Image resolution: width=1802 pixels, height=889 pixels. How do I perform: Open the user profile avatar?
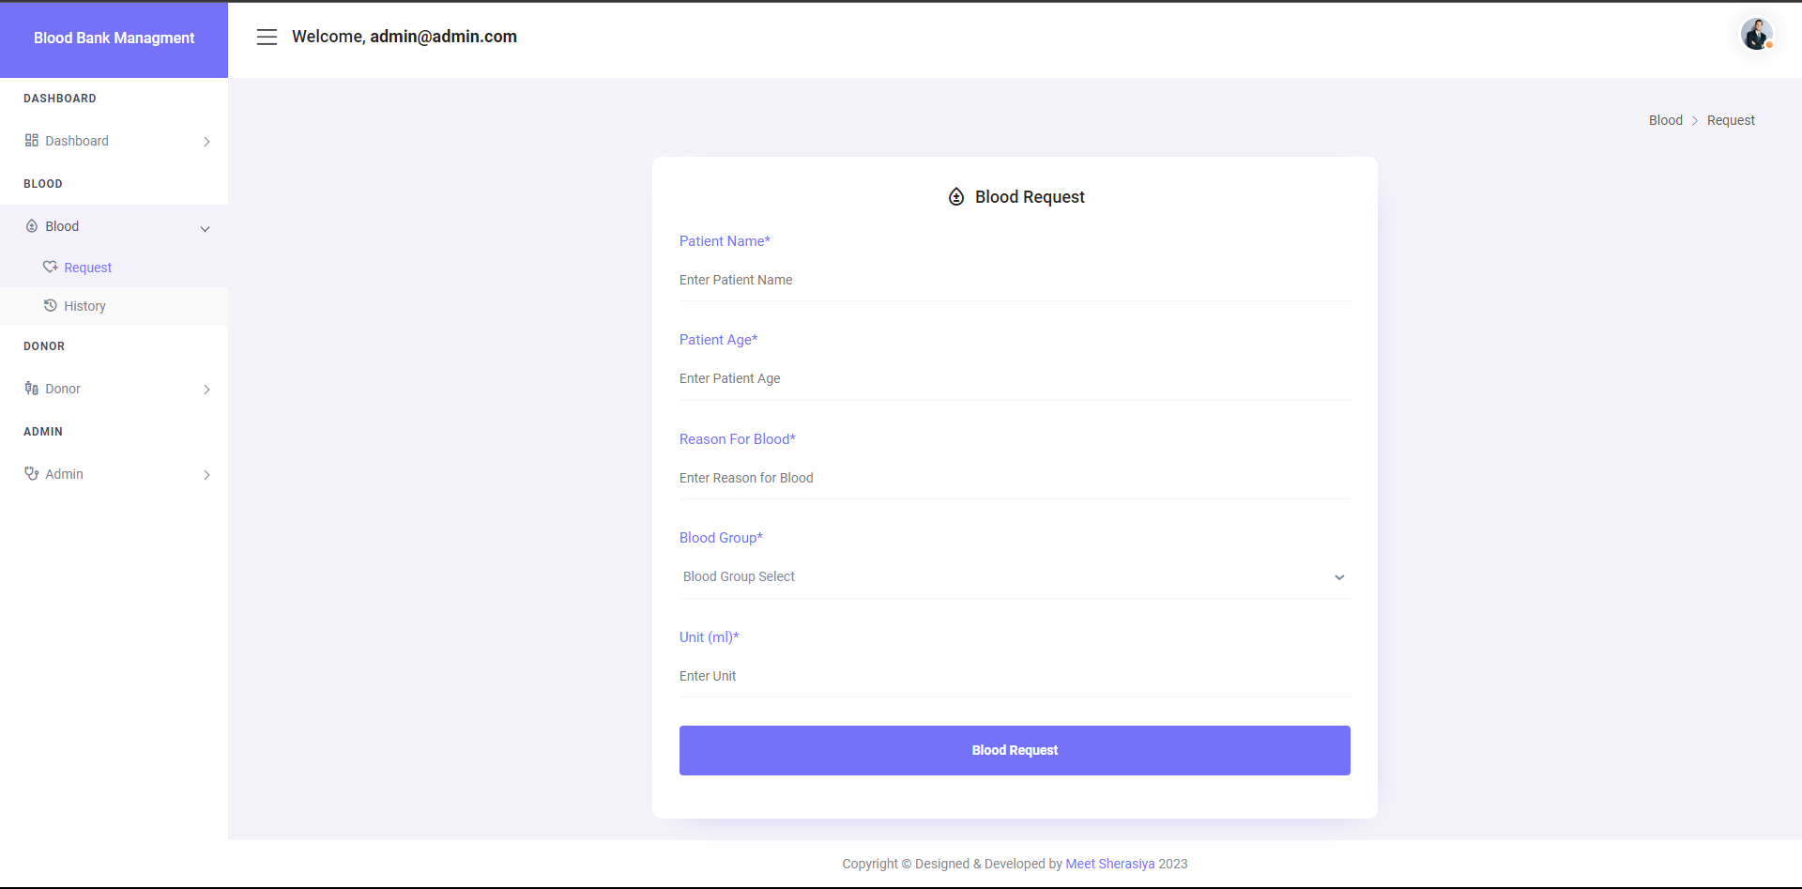click(x=1756, y=35)
